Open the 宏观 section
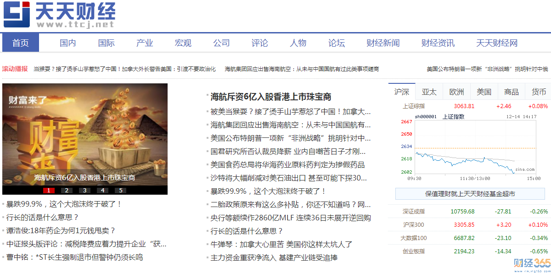 [183, 43]
